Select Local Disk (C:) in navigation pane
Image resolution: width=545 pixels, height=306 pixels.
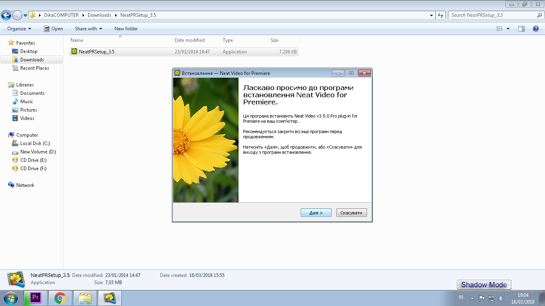click(35, 143)
